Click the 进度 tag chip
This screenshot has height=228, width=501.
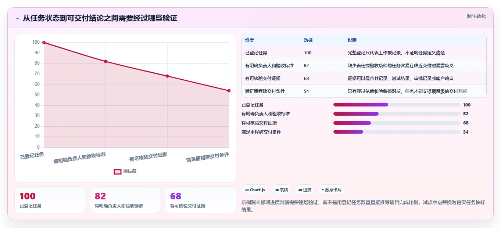(x=305, y=190)
